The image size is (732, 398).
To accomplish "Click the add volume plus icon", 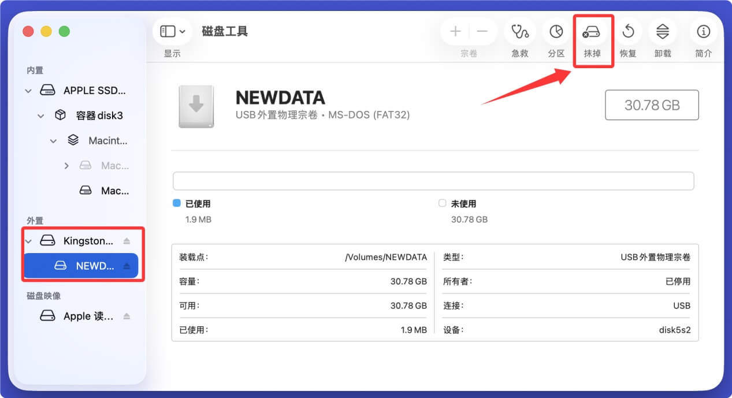I will (455, 32).
